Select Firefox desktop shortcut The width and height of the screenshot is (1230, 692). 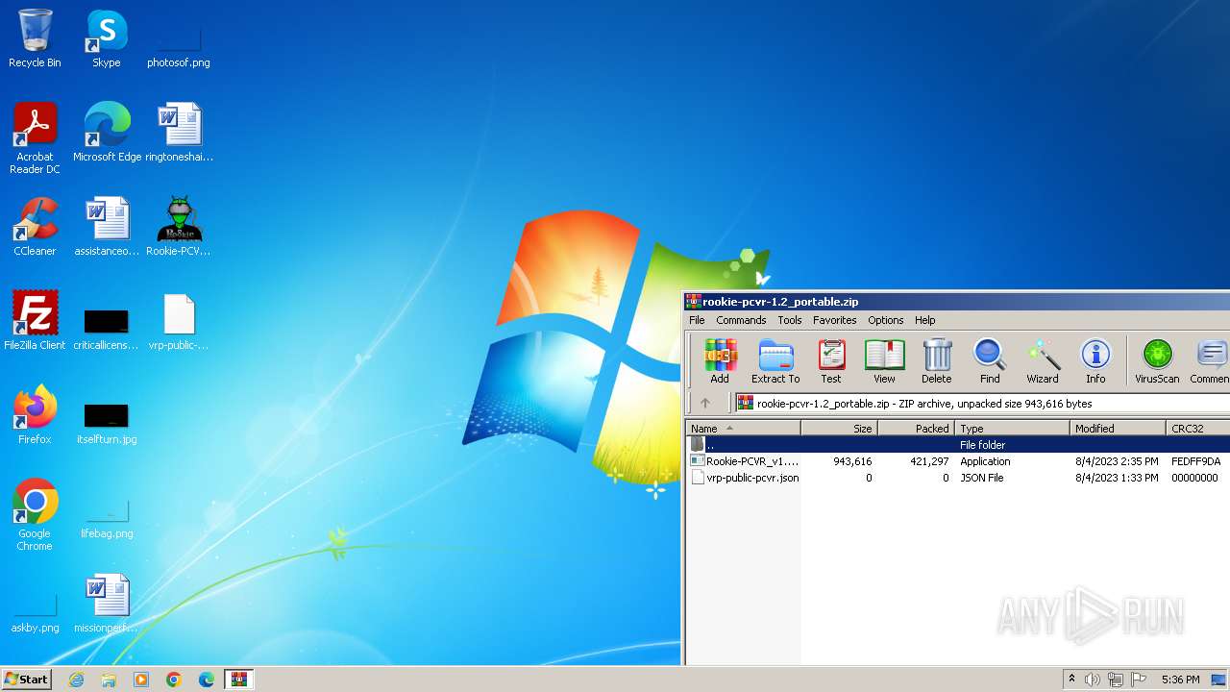pos(35,415)
